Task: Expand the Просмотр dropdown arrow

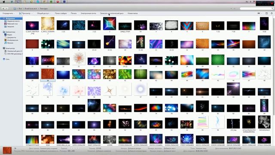Action: click(31, 13)
